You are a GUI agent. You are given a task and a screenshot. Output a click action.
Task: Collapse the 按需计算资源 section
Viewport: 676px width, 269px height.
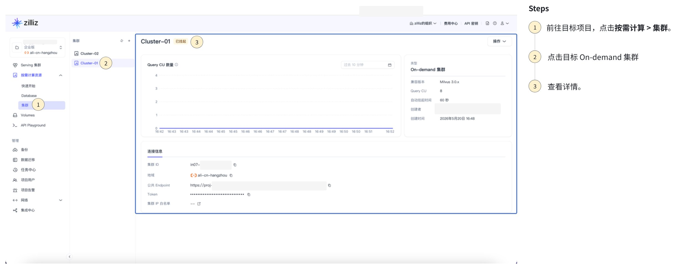click(x=61, y=75)
